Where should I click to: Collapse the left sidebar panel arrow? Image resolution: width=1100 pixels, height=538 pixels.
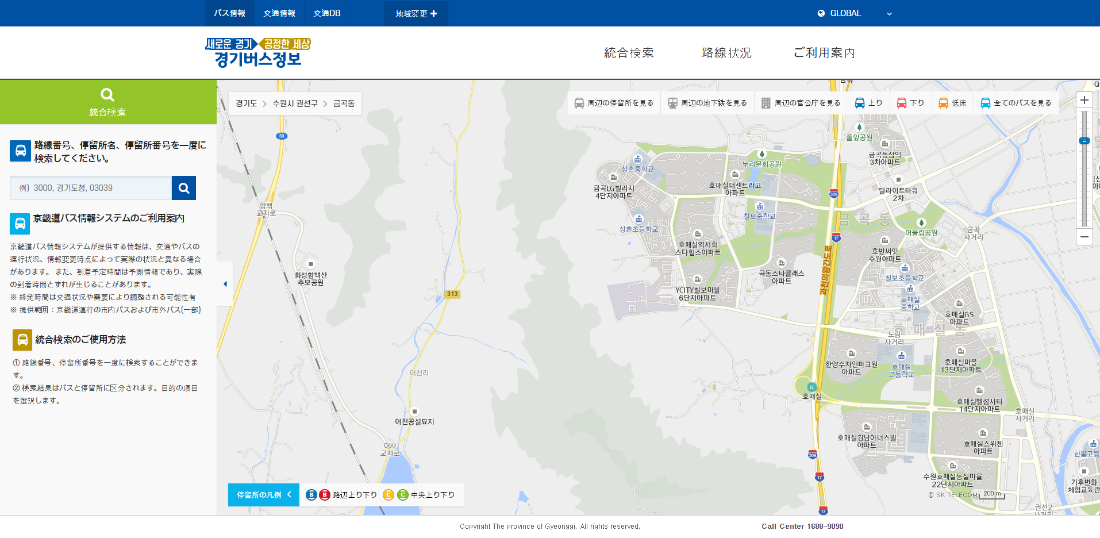(x=225, y=284)
